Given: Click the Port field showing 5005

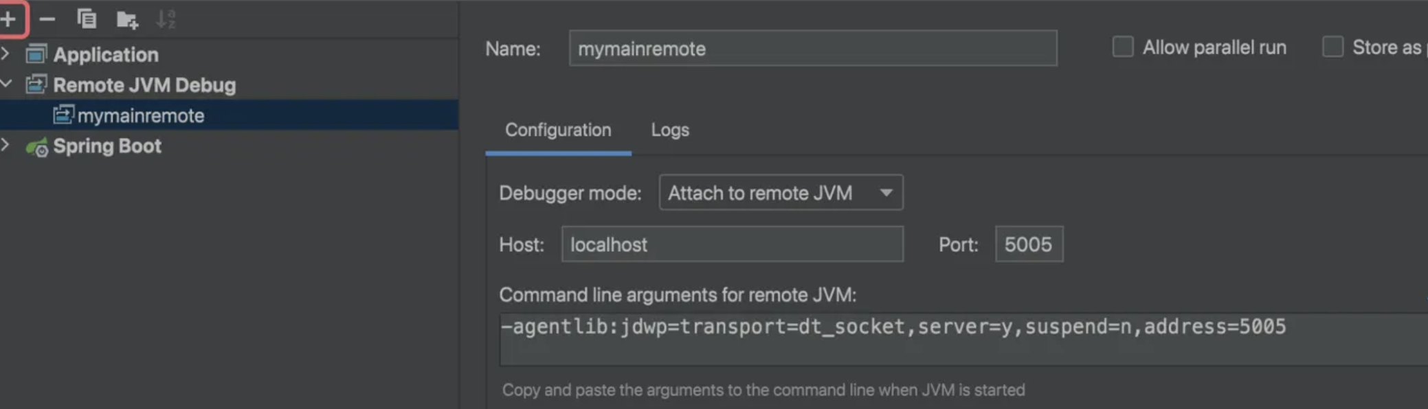Looking at the screenshot, I should [1028, 244].
